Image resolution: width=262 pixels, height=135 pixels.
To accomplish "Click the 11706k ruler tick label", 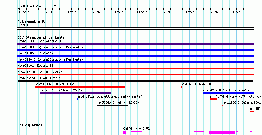I will pyautogui.click(x=165, y=12).
